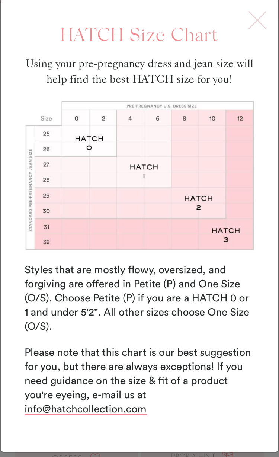The height and width of the screenshot is (457, 279).
Task: Click the "Size" corner header cell
Action: [x=46, y=119]
